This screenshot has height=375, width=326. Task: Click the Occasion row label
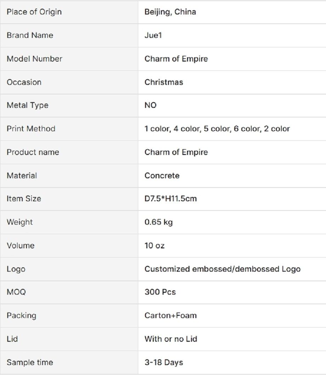pos(24,82)
